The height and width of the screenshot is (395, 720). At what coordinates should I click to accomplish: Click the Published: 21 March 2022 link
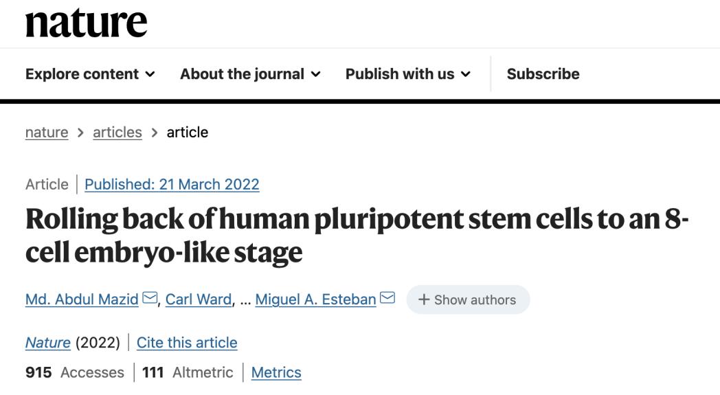tap(172, 185)
